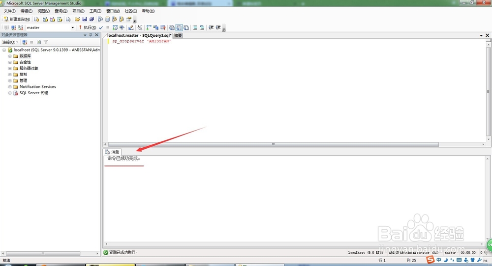Open a new Analysis Services MDX query
This screenshot has height=266, width=492.
coord(45,19)
